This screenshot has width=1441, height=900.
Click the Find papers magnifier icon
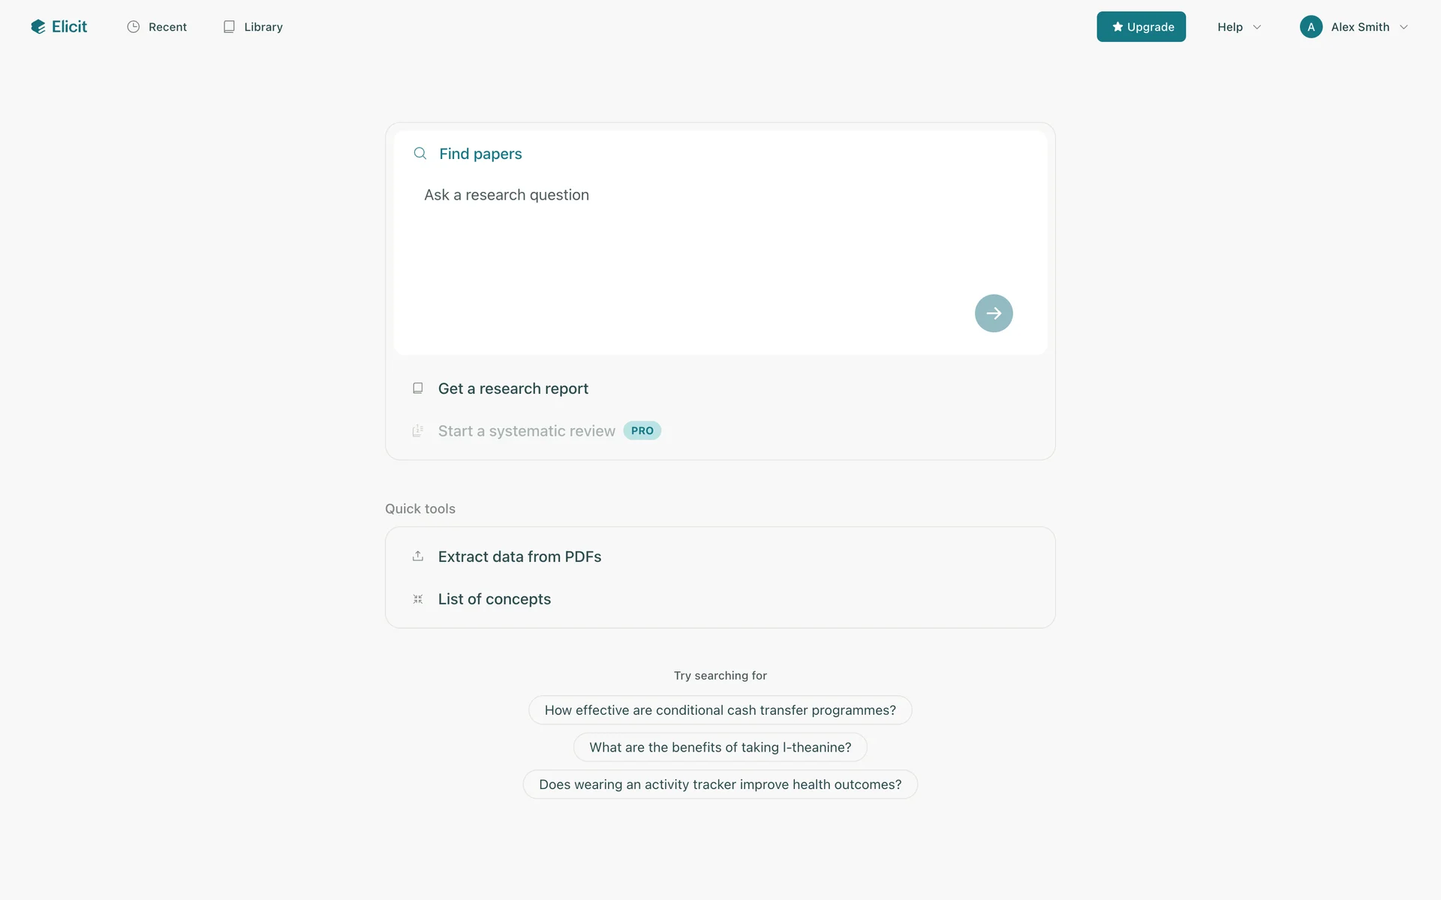(420, 154)
